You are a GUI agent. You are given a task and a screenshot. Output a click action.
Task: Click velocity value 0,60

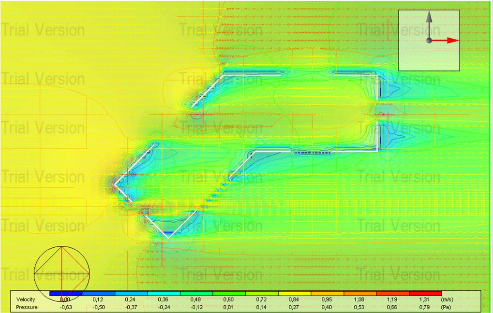point(228,300)
